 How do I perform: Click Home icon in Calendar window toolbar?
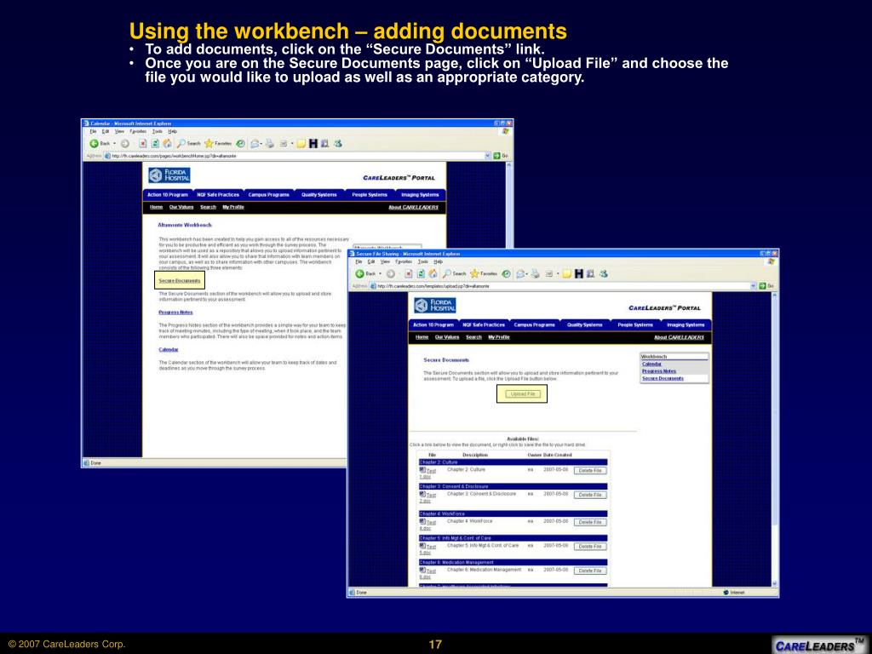pos(168,143)
